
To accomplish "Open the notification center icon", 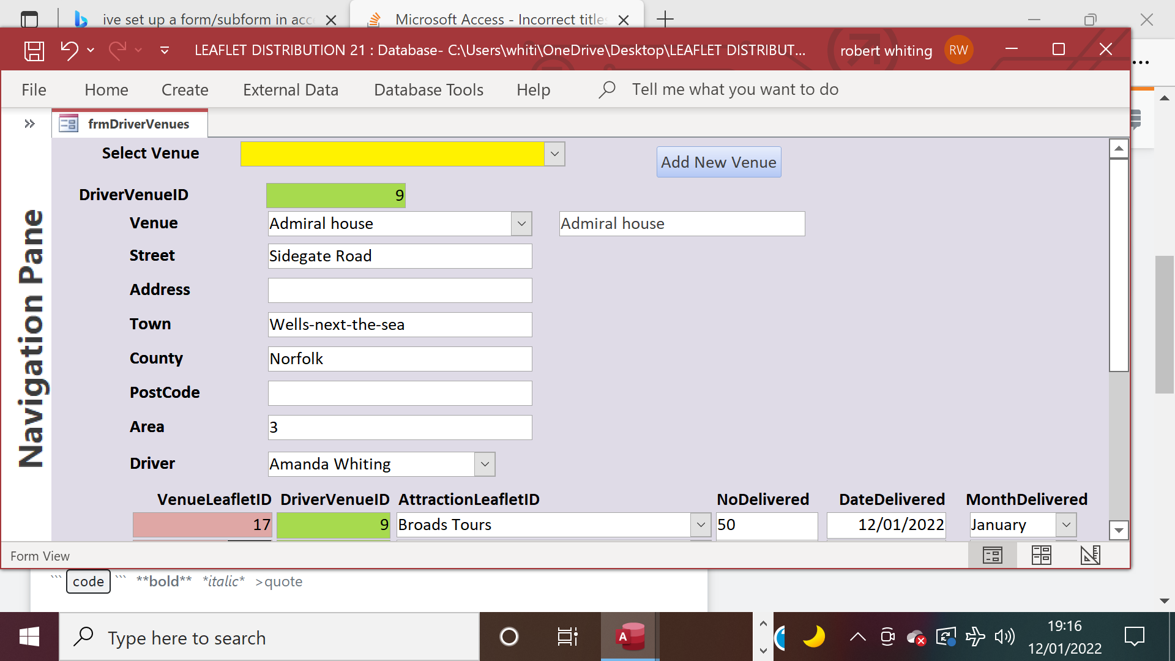I will pos(1134,637).
